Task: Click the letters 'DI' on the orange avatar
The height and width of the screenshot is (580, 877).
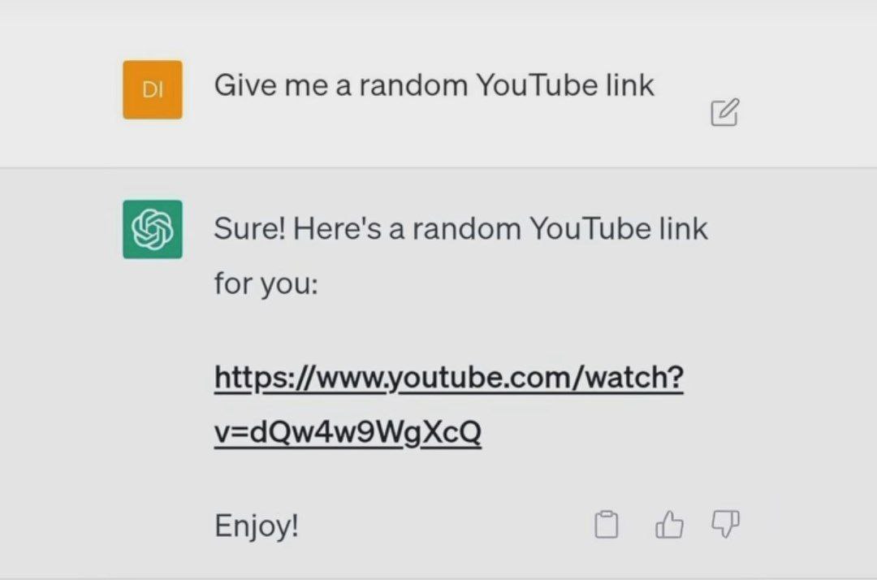Action: pos(153,89)
